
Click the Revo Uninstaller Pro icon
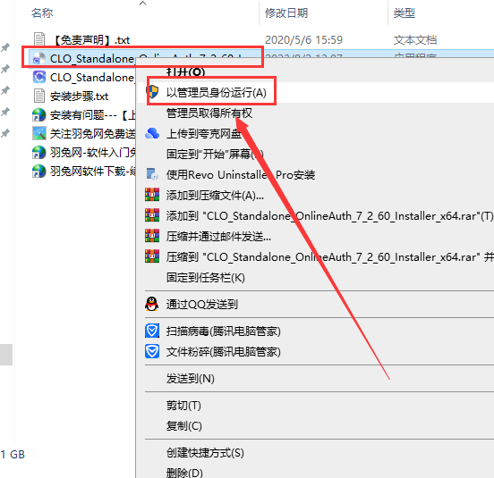click(152, 174)
